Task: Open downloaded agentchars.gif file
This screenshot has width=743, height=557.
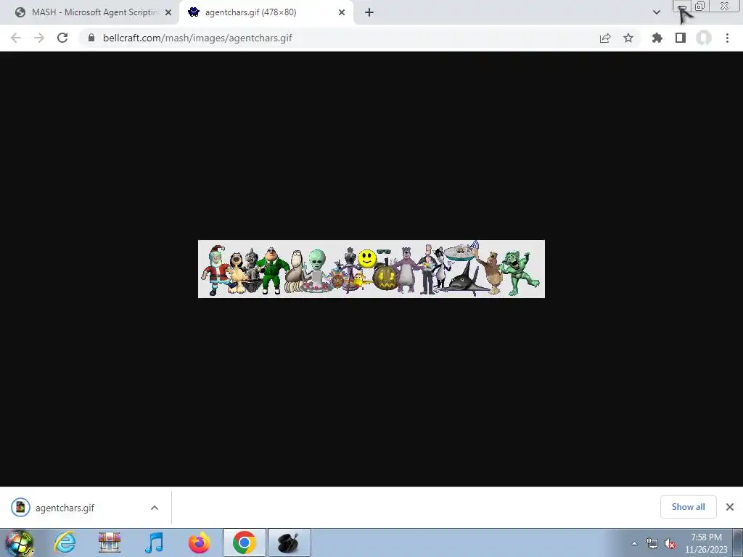Action: pos(65,508)
